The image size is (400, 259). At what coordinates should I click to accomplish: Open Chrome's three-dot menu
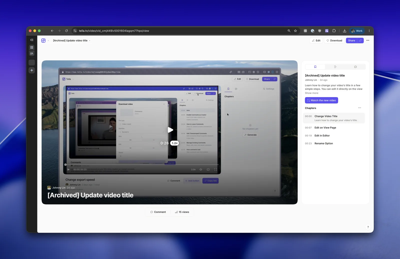point(369,31)
